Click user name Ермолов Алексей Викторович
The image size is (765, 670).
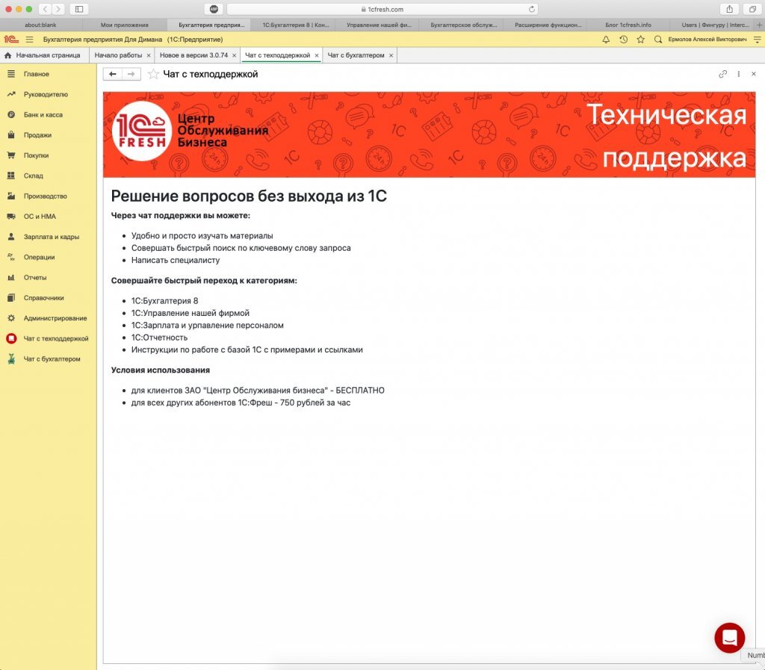[x=707, y=40]
